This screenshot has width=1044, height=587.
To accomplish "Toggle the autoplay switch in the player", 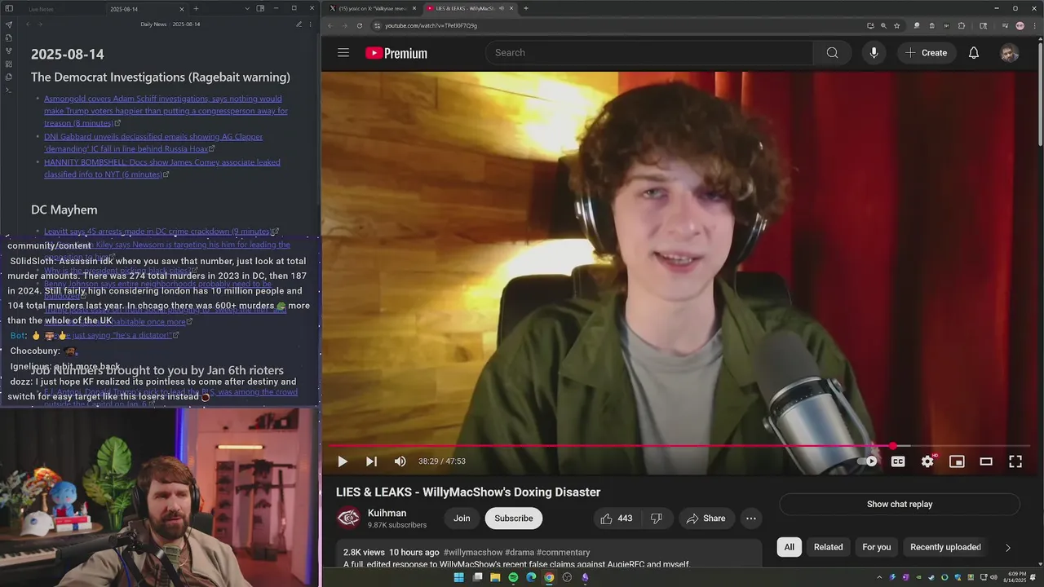I will click(x=868, y=461).
